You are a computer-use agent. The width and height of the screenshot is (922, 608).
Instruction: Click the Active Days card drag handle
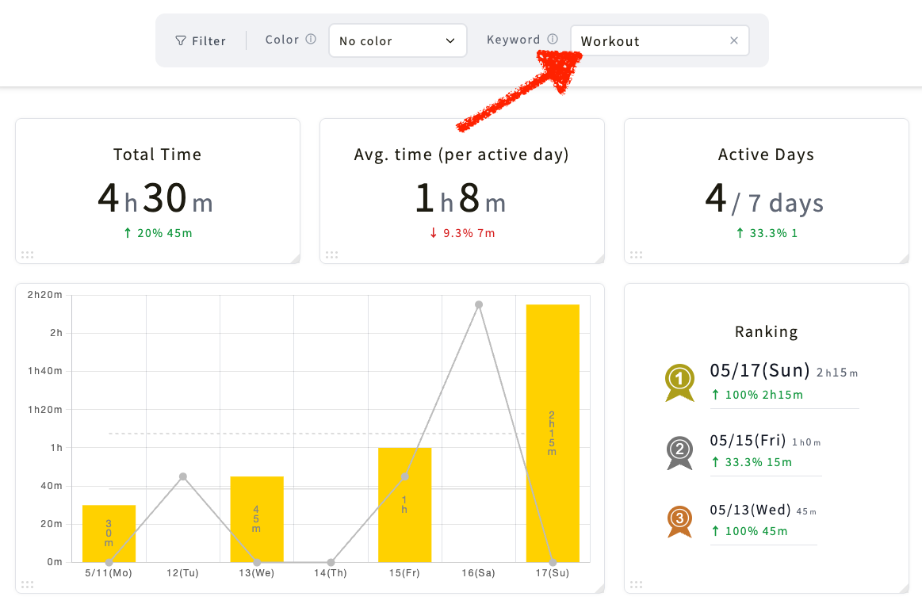point(637,254)
